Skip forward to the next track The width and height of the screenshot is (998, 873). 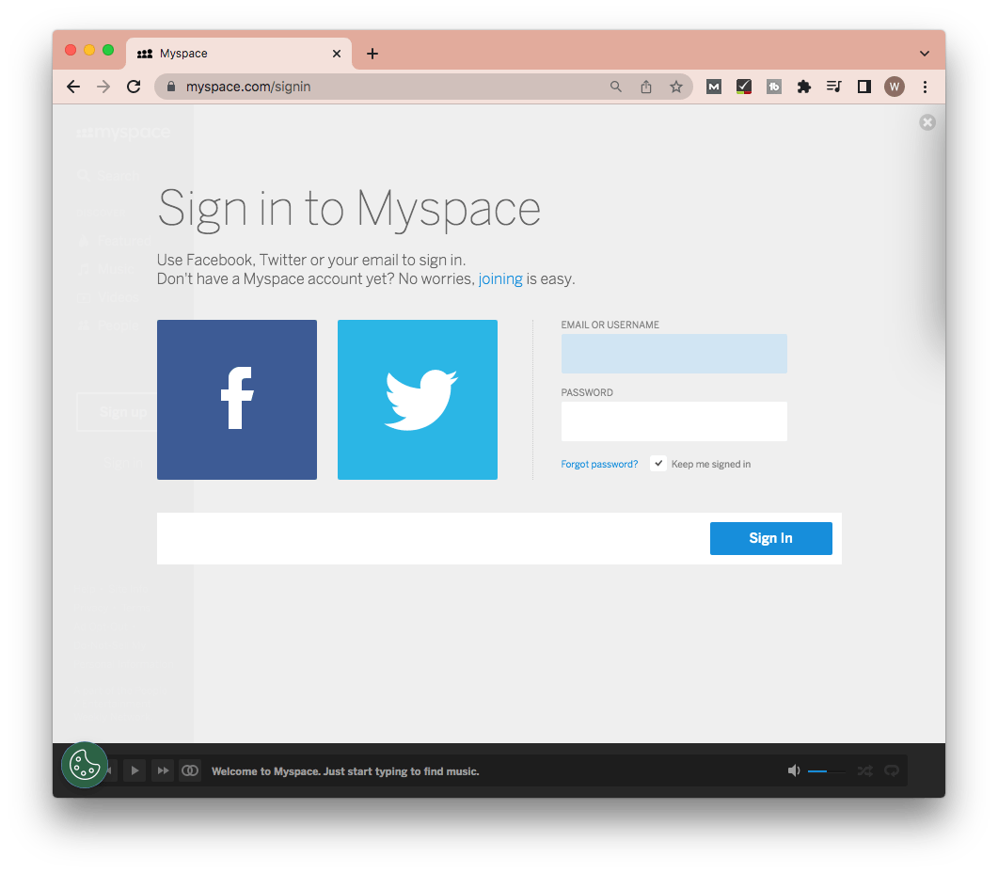[x=163, y=770]
